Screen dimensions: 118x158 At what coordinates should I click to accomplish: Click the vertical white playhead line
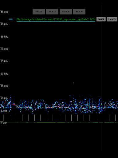[103, 77]
